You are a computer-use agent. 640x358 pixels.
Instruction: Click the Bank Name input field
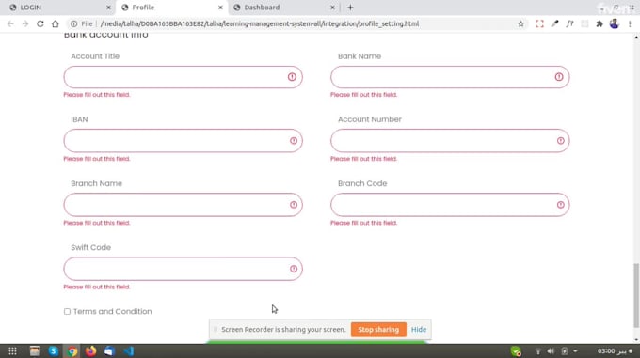[450, 77]
